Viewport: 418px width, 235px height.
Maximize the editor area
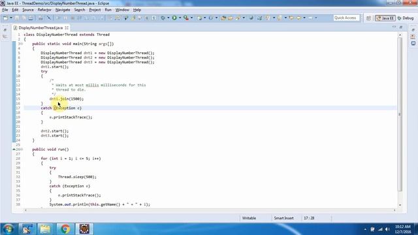[400, 27]
